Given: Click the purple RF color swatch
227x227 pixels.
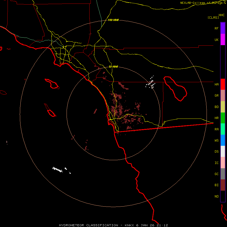Looking at the screenshot, I should [x=223, y=28].
